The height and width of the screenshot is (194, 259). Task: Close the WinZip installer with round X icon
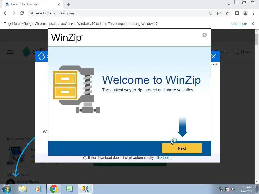tap(205, 35)
